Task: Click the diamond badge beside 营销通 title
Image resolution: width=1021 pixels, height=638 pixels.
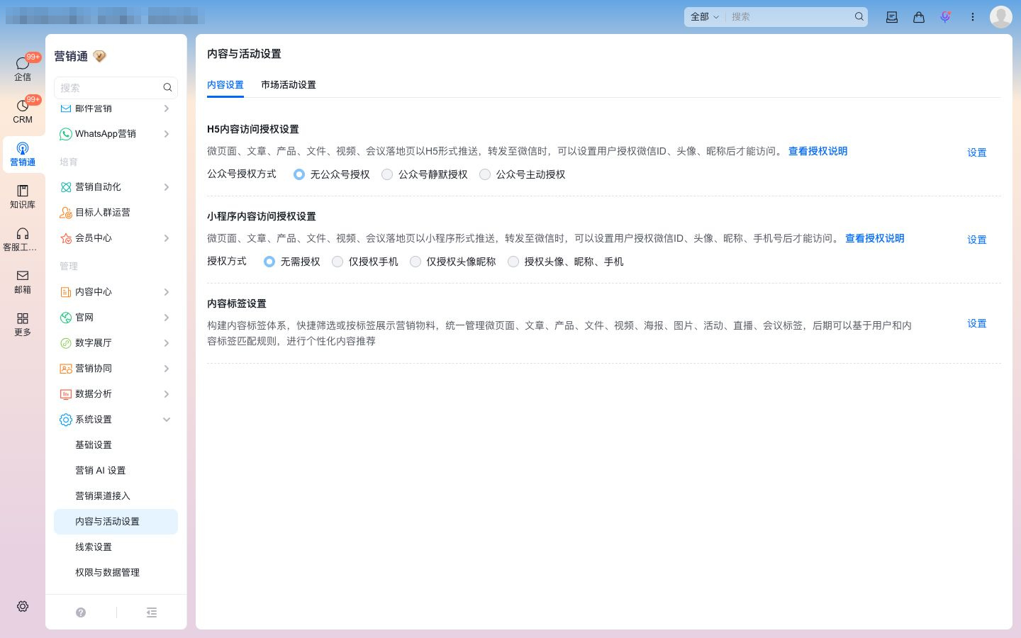Action: click(x=100, y=56)
